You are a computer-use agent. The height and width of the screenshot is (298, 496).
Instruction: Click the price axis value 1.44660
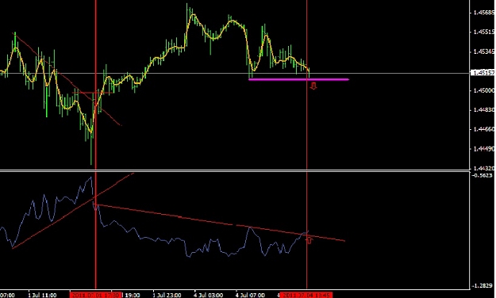483,129
